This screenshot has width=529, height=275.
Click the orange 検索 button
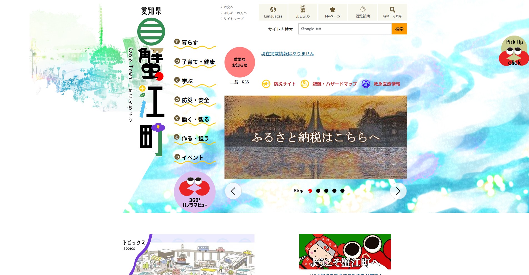[x=399, y=29]
